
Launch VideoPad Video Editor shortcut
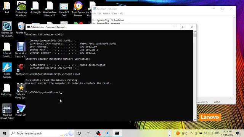pyautogui.click(x=21, y=91)
